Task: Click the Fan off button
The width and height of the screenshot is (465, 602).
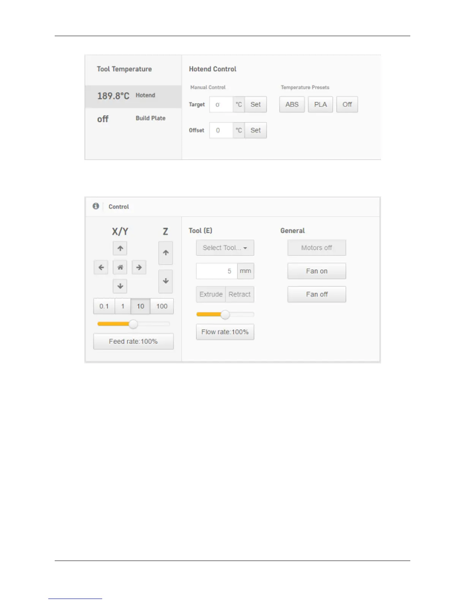Action: tap(317, 295)
